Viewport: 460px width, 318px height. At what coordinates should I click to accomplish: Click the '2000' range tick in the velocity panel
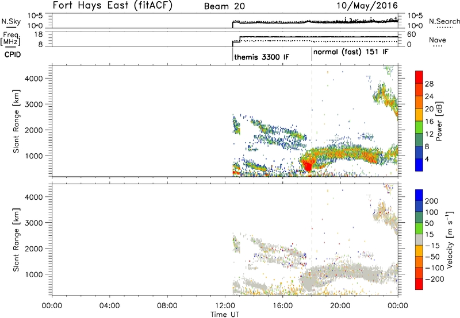[x=34, y=249]
